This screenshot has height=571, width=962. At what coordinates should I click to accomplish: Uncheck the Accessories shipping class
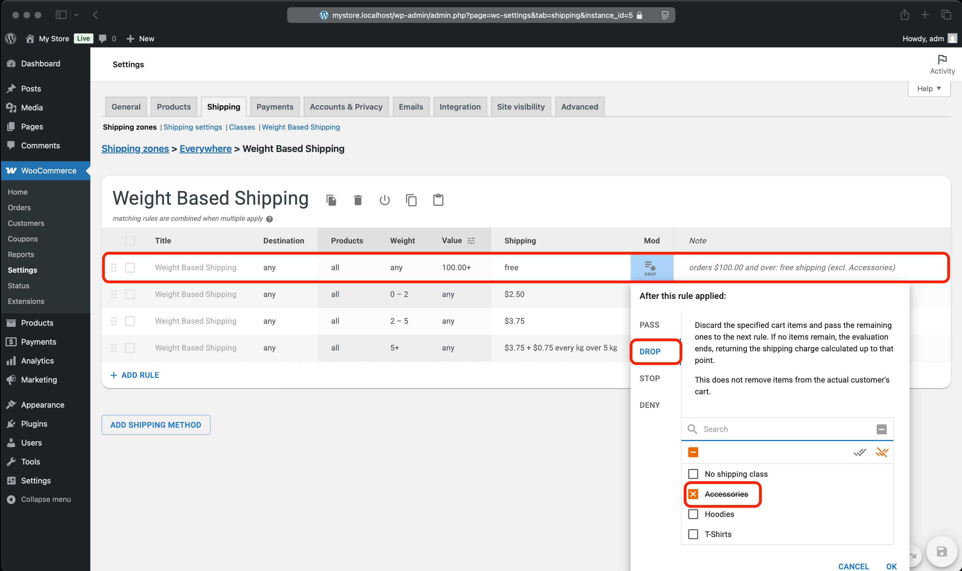pos(693,494)
